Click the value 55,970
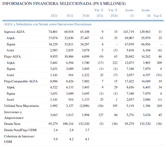This screenshot has height=146, width=166. pos(146,38)
